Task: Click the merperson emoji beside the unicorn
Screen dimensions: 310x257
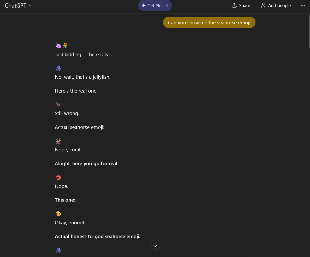Action: point(65,45)
